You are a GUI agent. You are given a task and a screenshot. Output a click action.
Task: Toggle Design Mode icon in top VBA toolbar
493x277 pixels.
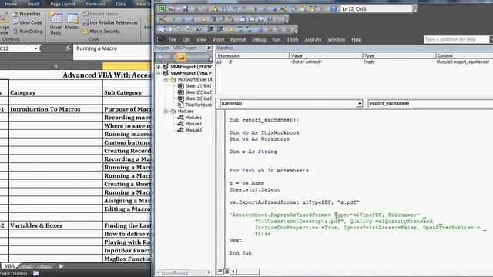pyautogui.click(x=284, y=8)
